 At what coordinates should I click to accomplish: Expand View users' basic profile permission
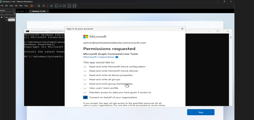85,88
